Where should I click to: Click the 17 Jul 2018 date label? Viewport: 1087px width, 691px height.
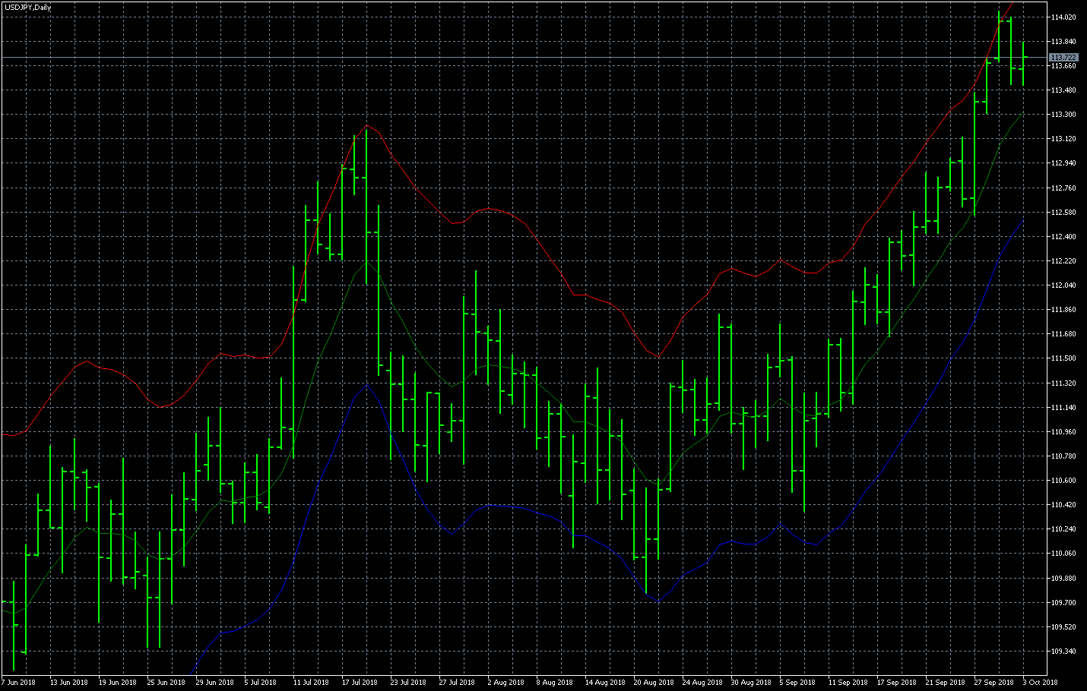[x=360, y=682]
